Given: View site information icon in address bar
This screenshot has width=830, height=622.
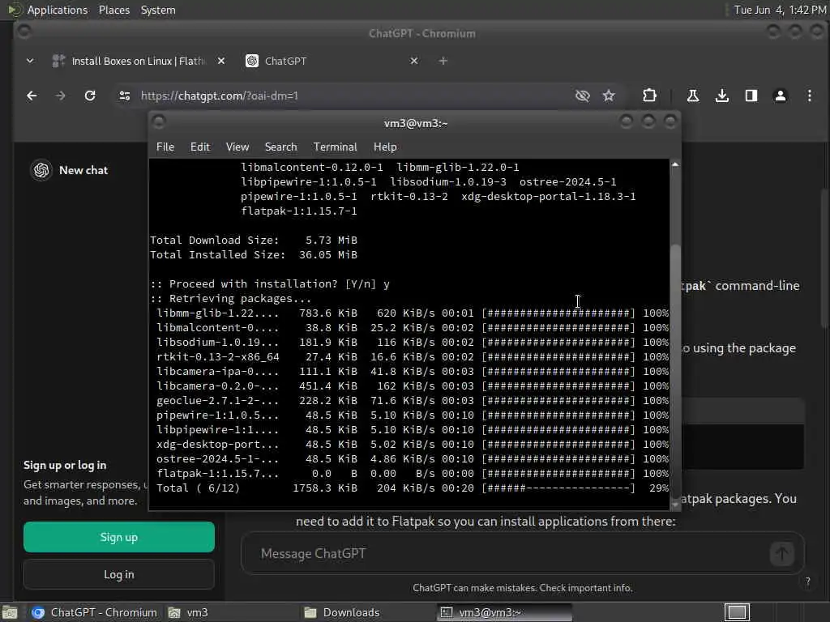Looking at the screenshot, I should tap(125, 96).
